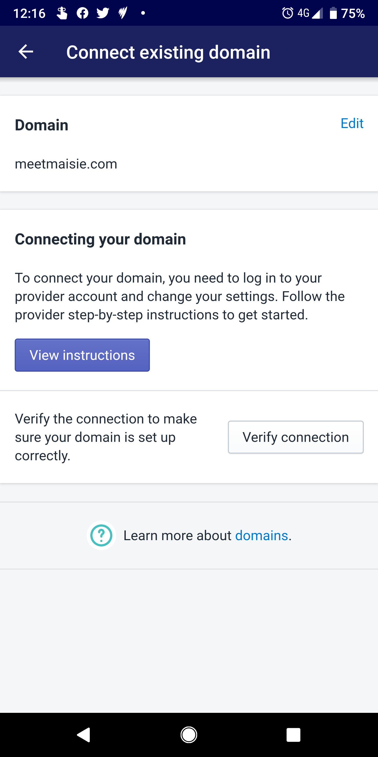378x757 pixels.
Task: Tap the back arrow in header
Action: [26, 52]
